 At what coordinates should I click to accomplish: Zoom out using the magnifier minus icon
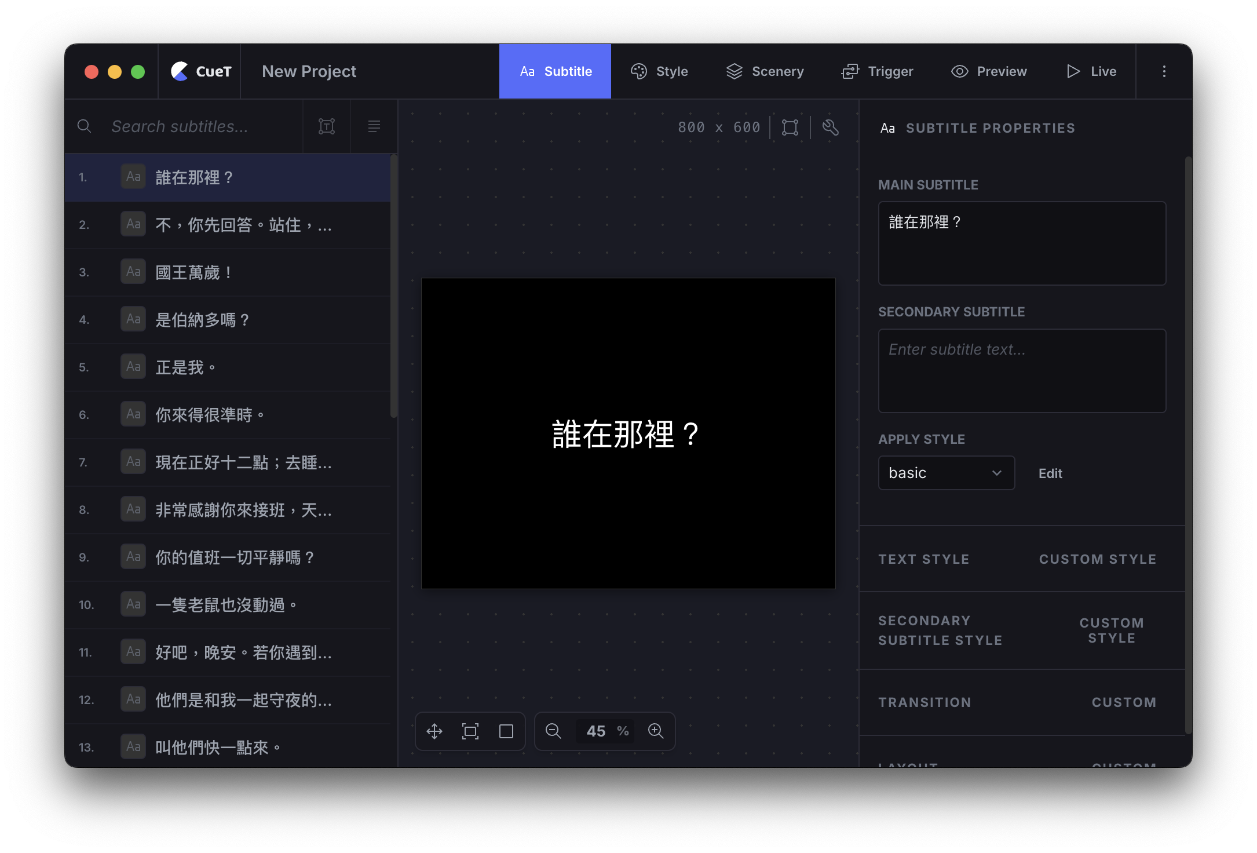coord(553,731)
